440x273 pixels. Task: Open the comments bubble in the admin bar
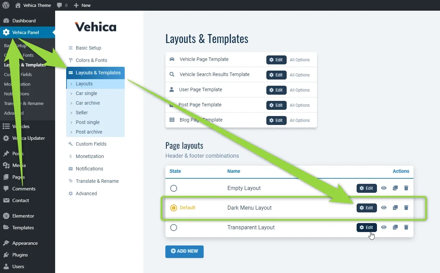pyautogui.click(x=62, y=5)
